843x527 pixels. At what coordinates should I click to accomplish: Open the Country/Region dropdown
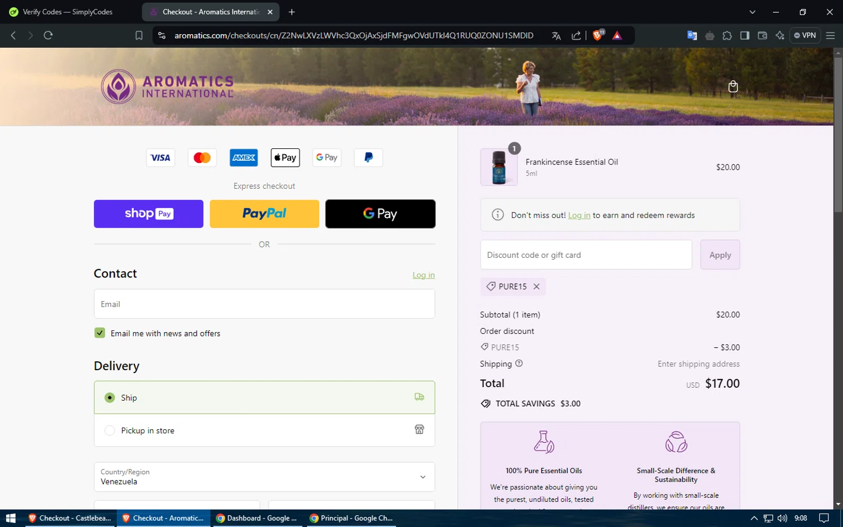point(264,477)
